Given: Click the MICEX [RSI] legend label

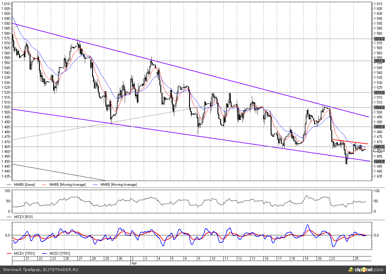Looking at the screenshot, I should pos(23,217).
